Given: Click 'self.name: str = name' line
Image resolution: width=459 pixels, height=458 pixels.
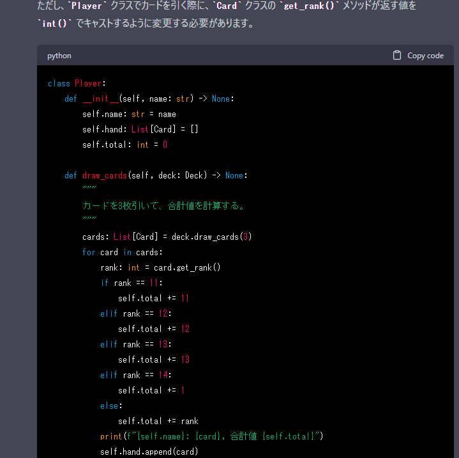Looking at the screenshot, I should point(129,114).
